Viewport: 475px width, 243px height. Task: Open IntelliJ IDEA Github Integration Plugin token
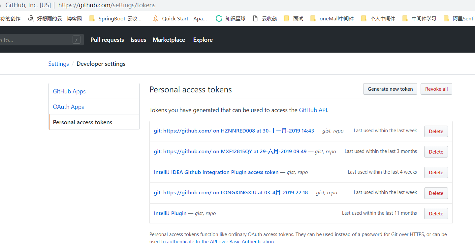[x=216, y=172]
